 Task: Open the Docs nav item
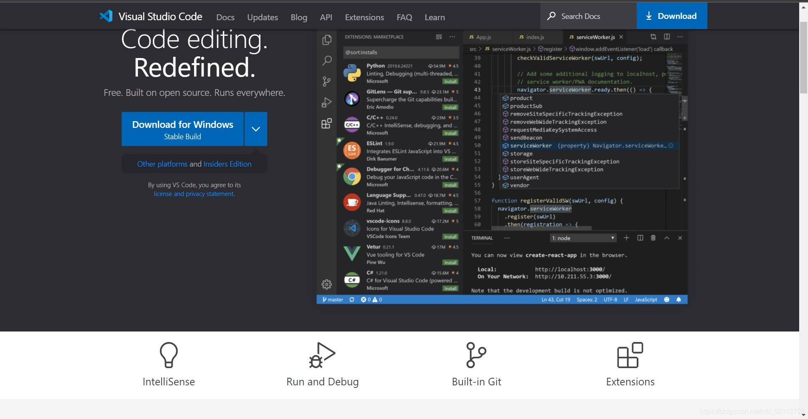coord(225,17)
